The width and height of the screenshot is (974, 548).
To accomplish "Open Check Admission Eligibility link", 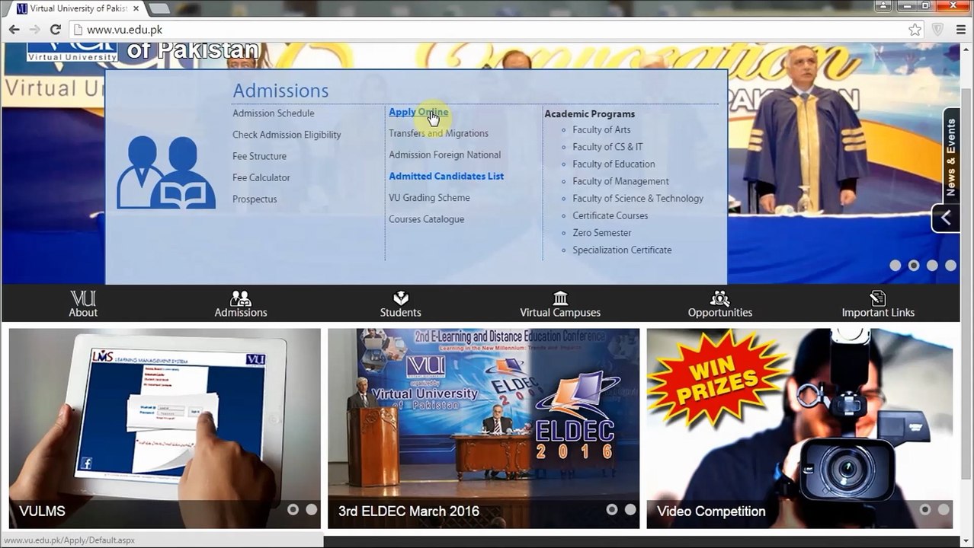I will tap(287, 135).
